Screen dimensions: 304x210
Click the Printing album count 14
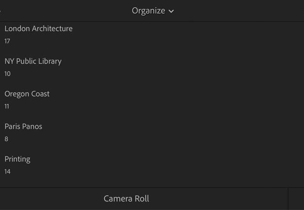tap(7, 171)
